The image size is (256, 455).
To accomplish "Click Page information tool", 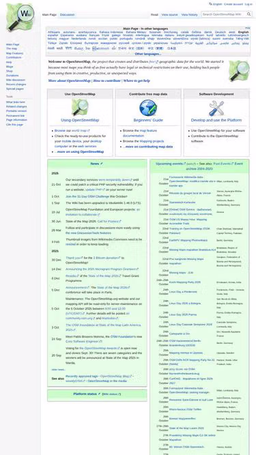I will (16, 120).
